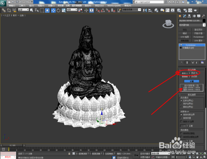Open the reference coordinate system dropdown
Image resolution: width=207 pixels, height=159 pixels.
click(x=72, y=10)
